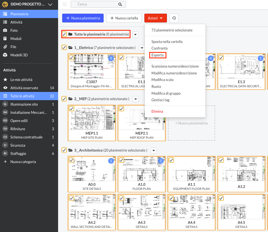Click the Nuova cartella button
The width and height of the screenshot is (268, 232).
click(x=124, y=18)
